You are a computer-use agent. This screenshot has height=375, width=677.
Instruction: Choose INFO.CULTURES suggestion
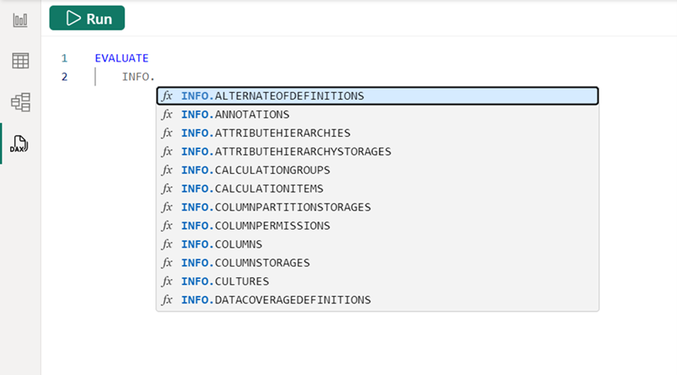tap(378, 281)
